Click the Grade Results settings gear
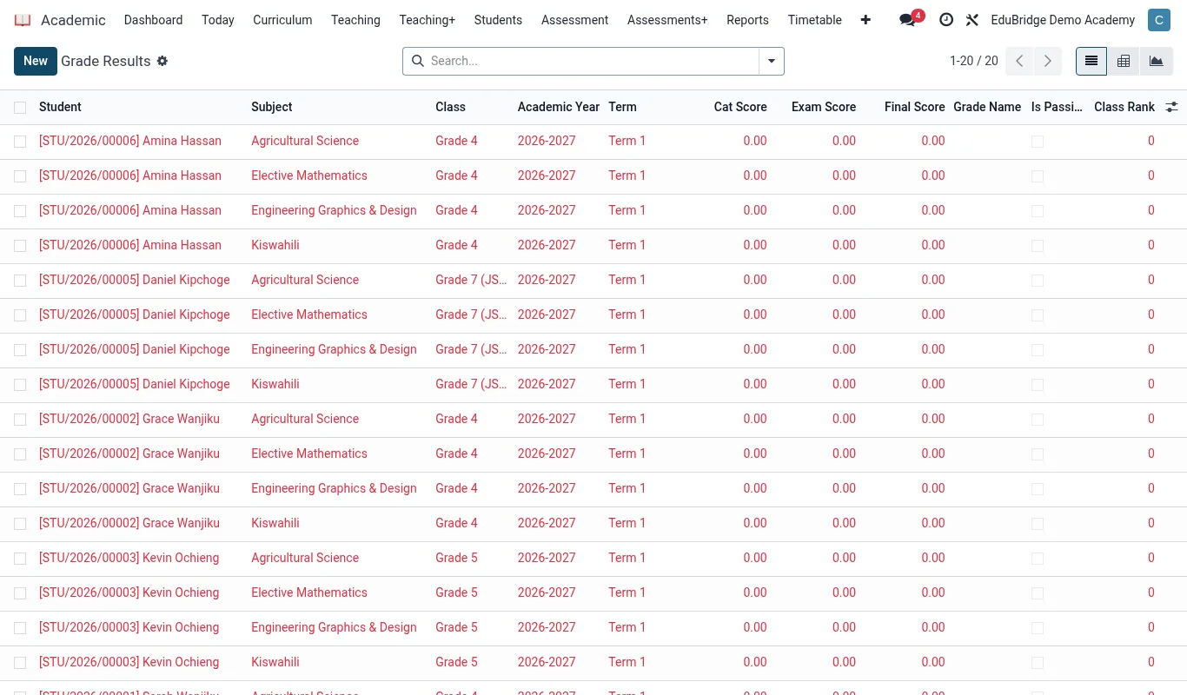Viewport: 1187px width, 695px height. click(x=162, y=61)
